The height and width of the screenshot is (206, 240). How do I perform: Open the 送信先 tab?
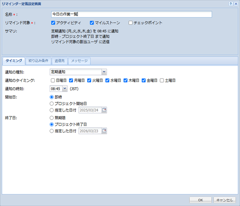click(59, 61)
